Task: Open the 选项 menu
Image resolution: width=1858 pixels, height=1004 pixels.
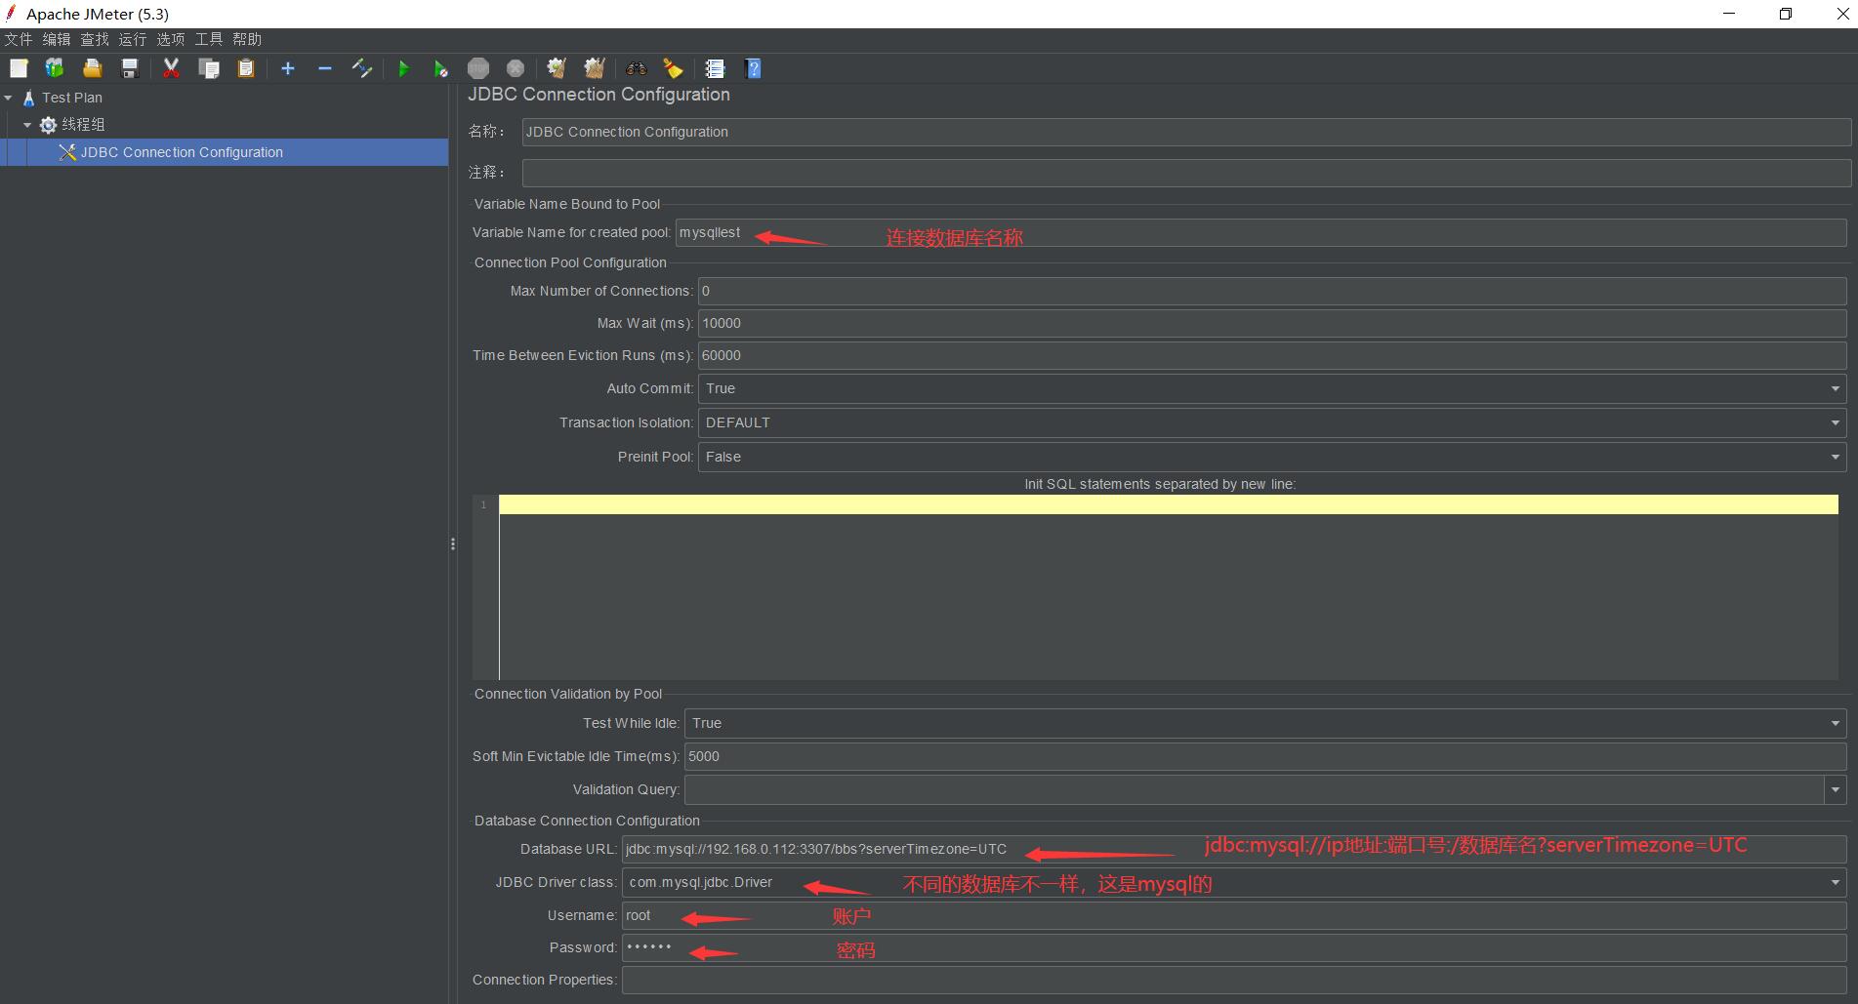Action: [171, 39]
